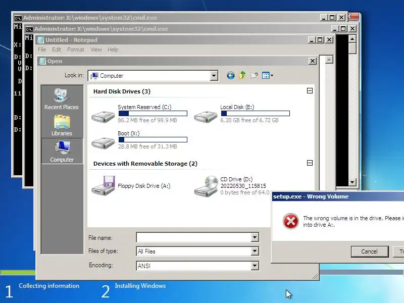Select the Floppy Disk Drive (A:) icon
404x303 pixels.
[104, 185]
